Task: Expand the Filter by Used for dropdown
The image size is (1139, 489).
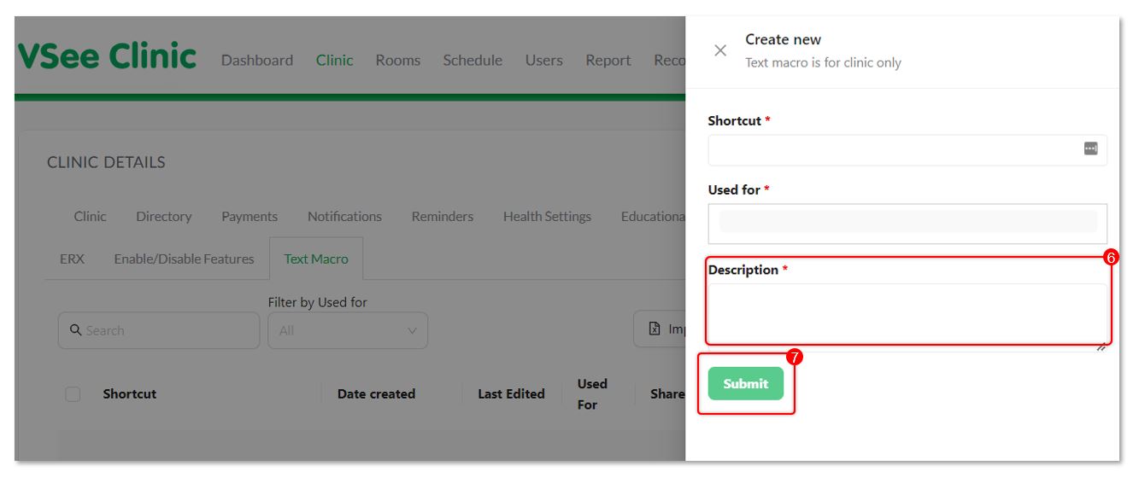Action: [348, 330]
